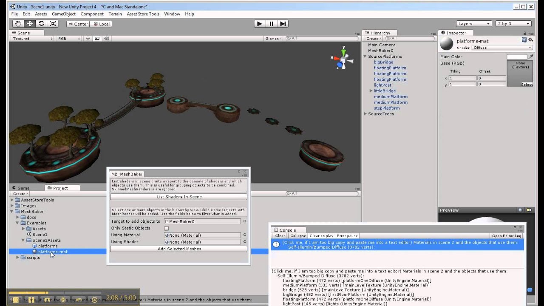Toggle Local coordinate space button
Screen dimensions: 544x306
tap(102, 24)
